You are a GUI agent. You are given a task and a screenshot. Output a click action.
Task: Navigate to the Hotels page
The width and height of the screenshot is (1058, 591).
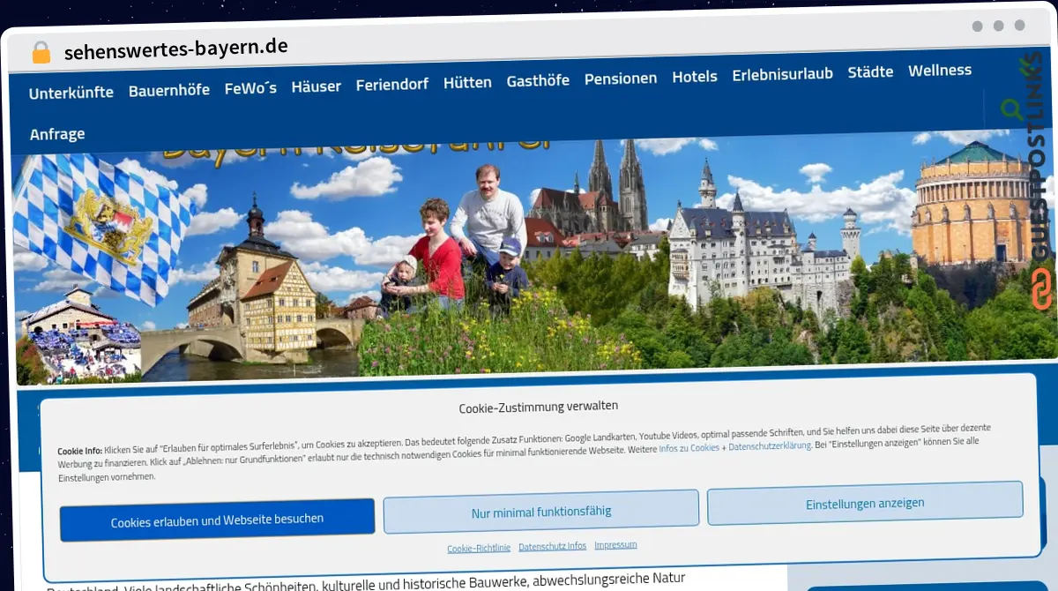point(695,77)
